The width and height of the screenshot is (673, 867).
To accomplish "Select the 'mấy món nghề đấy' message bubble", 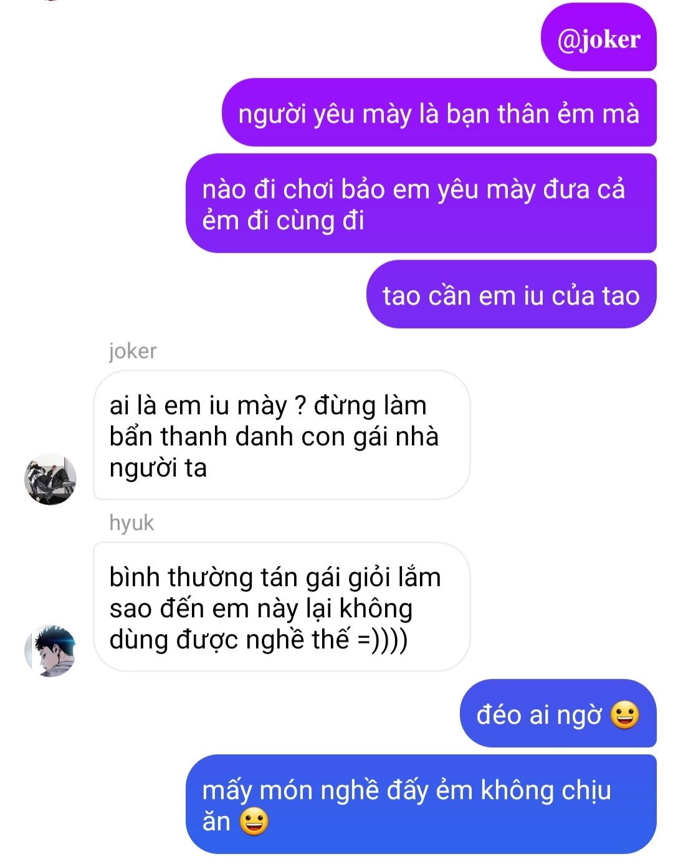I will point(421,805).
